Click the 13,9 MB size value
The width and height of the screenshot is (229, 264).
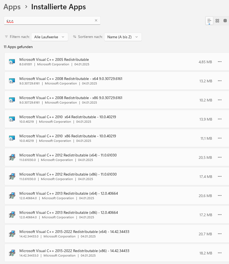206,119
